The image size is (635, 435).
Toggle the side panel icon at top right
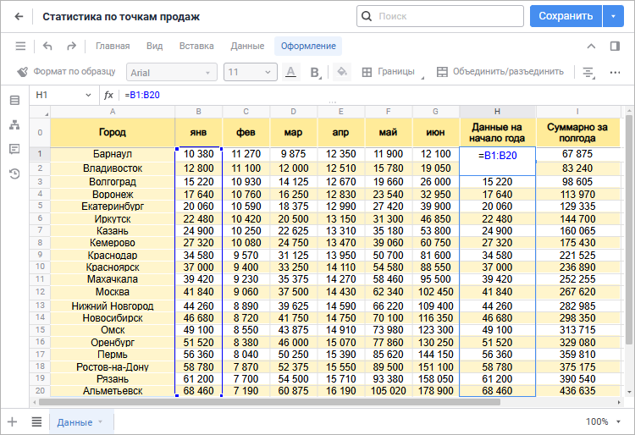(615, 47)
